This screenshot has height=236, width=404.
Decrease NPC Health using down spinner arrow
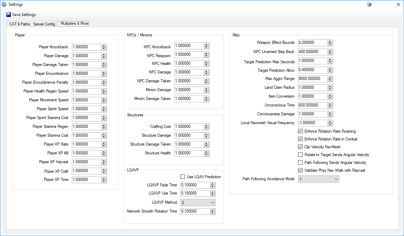[x=206, y=65]
